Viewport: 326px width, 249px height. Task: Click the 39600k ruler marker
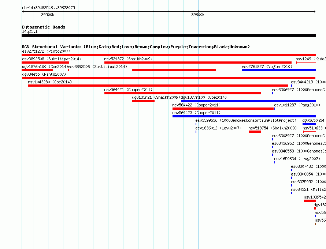(198, 15)
